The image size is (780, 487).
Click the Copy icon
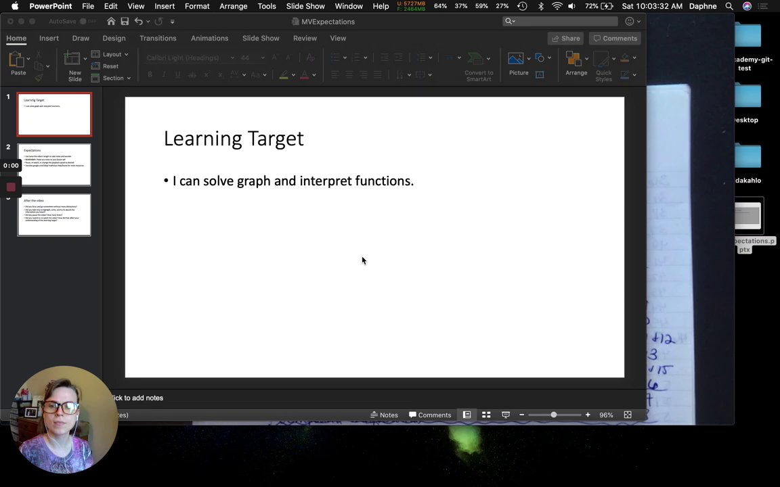pyautogui.click(x=39, y=66)
